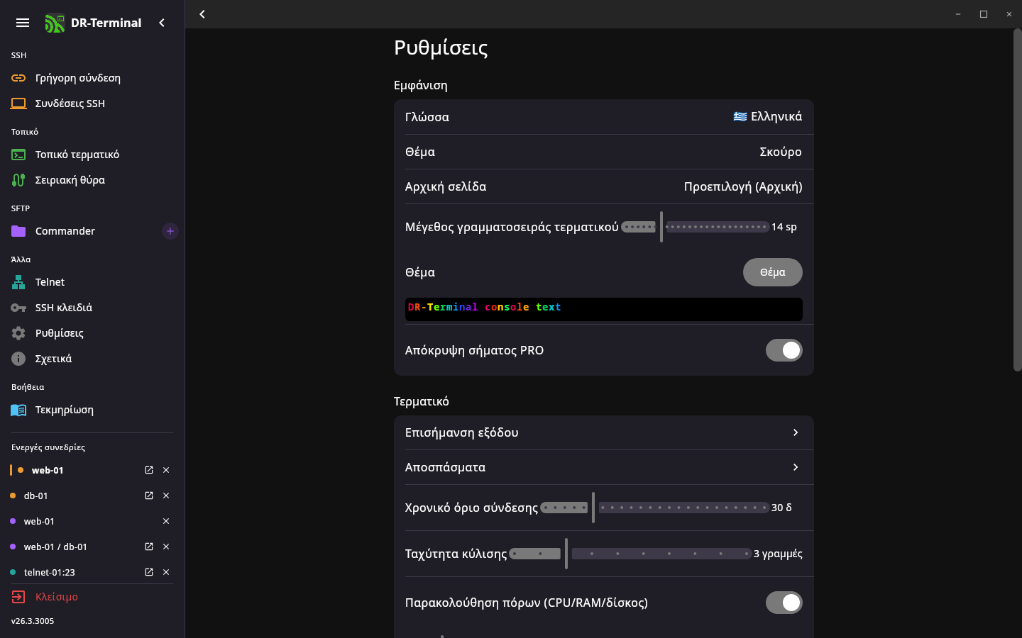Open Ρυθμίσεις in the sidebar
This screenshot has height=638, width=1022.
coord(92,333)
